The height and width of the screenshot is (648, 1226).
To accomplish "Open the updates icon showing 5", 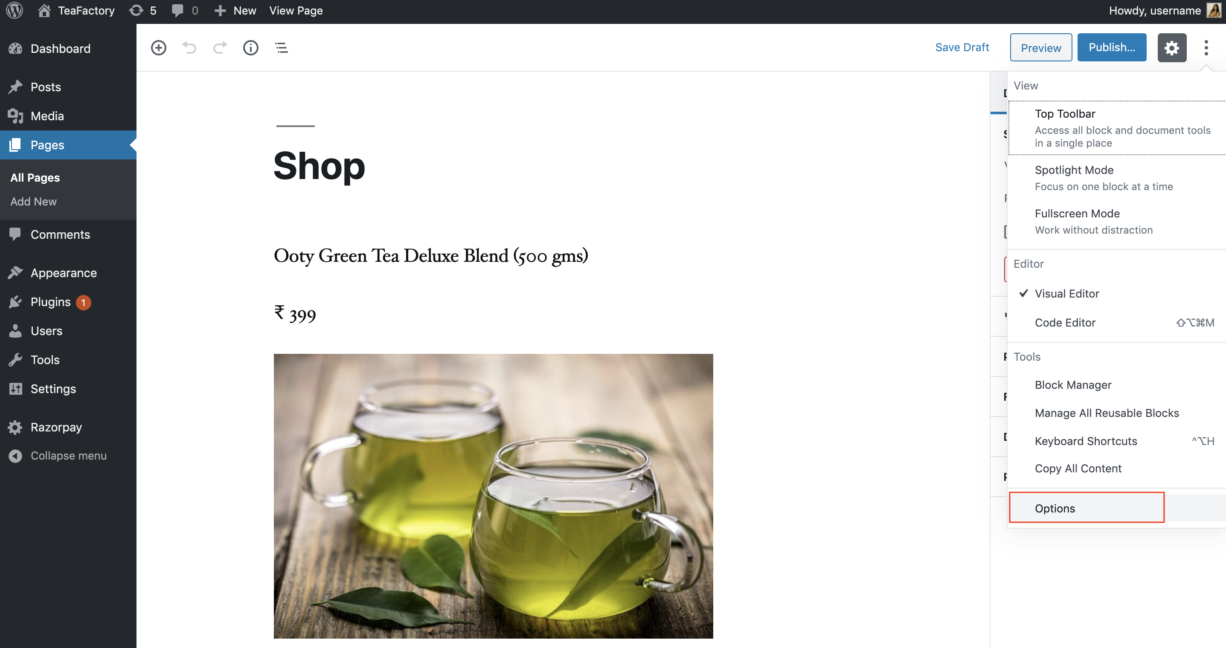I will pos(142,11).
